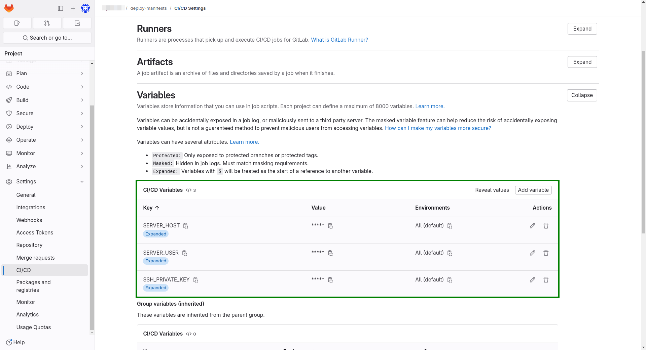Copy the SERVER_HOST masked value
Screen dimensions: 646x350
[330, 226]
